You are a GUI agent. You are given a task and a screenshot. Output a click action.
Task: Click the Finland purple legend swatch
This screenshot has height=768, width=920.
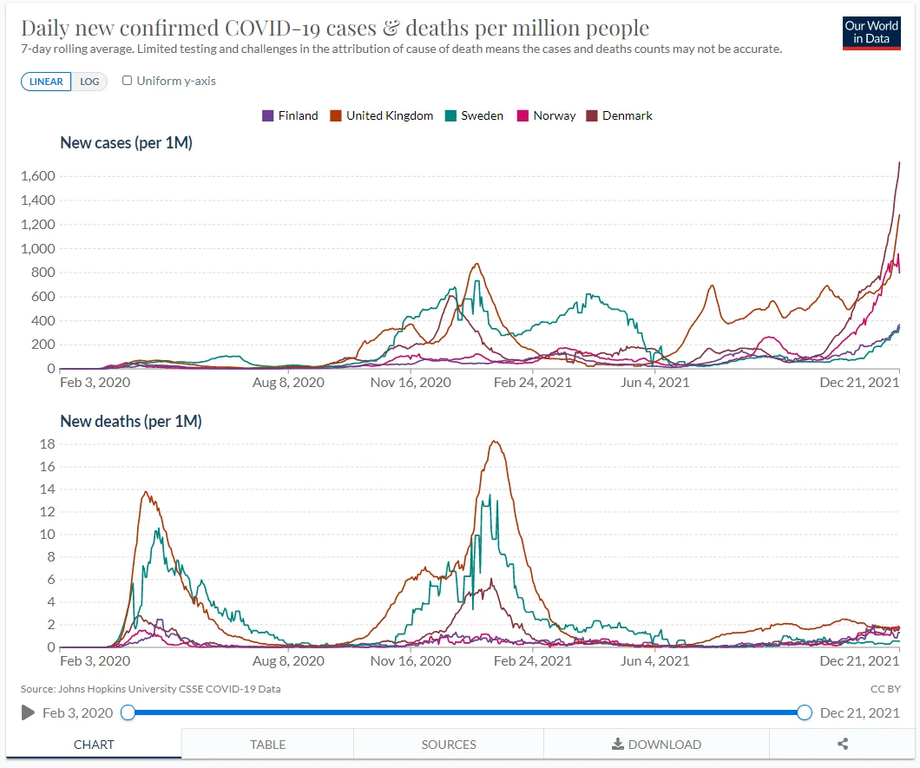(x=268, y=115)
